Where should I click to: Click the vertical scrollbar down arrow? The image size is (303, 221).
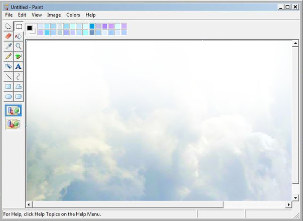point(295,198)
